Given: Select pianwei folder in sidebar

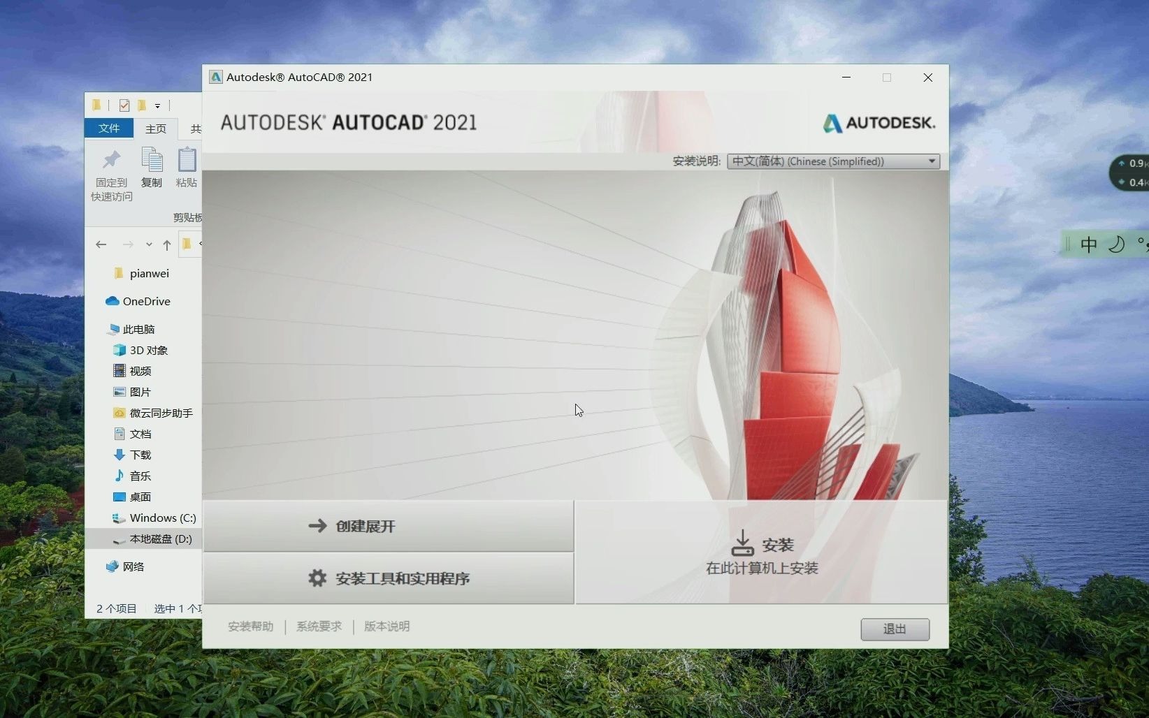Looking at the screenshot, I should click(143, 273).
